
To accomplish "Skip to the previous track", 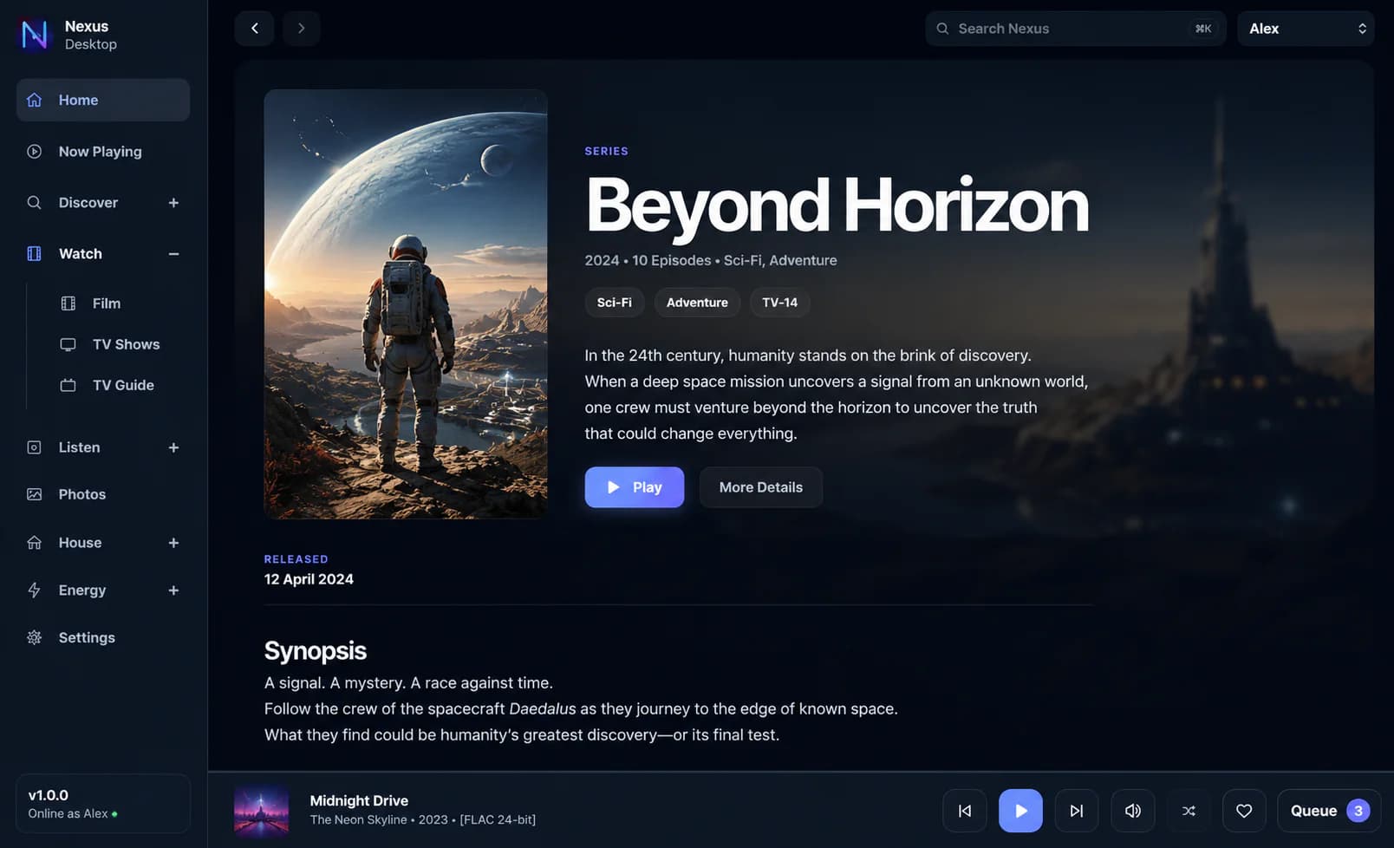I will [x=964, y=811].
